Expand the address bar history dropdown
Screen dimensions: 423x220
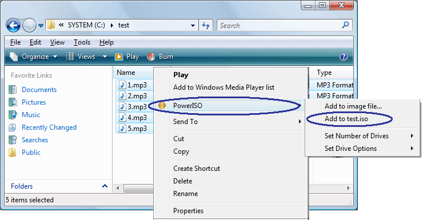(193, 26)
